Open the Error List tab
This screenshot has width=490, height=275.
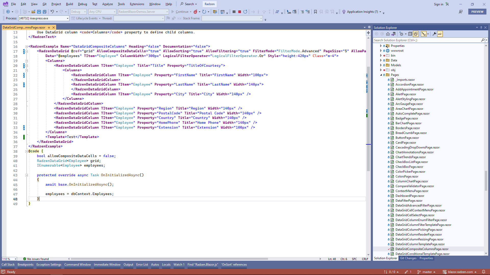tap(142, 265)
